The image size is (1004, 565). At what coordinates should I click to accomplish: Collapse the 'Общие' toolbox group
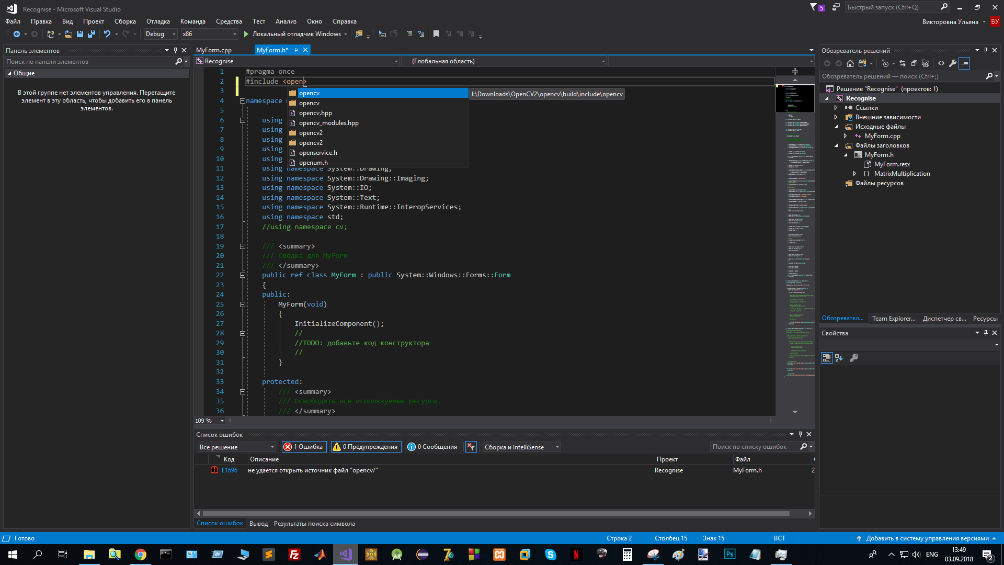[9, 73]
